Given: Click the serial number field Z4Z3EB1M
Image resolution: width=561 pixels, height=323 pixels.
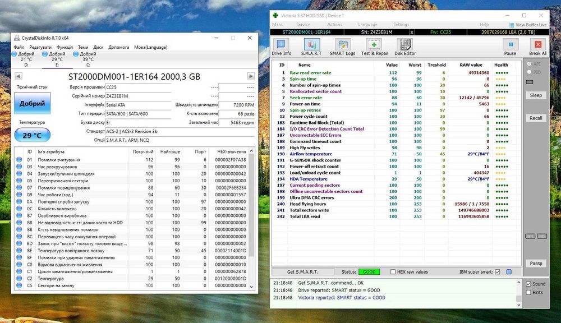Looking at the screenshot, I should pyautogui.click(x=138, y=96).
